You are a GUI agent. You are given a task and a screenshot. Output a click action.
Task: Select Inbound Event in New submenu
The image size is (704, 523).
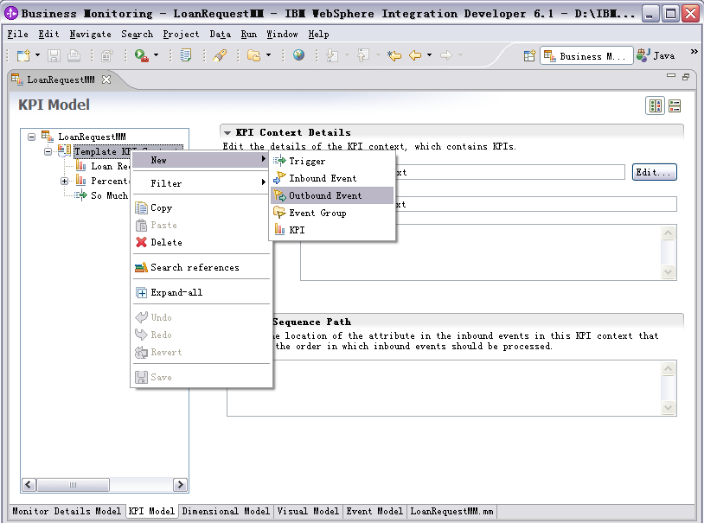(x=332, y=178)
